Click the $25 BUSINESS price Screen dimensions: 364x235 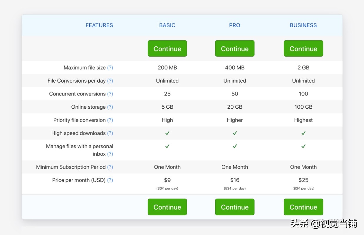[303, 180]
